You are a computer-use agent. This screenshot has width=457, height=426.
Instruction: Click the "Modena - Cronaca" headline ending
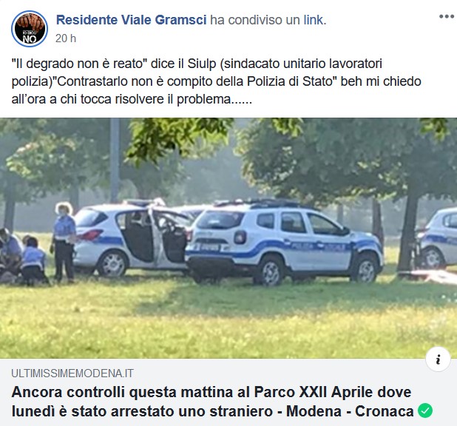pos(350,411)
